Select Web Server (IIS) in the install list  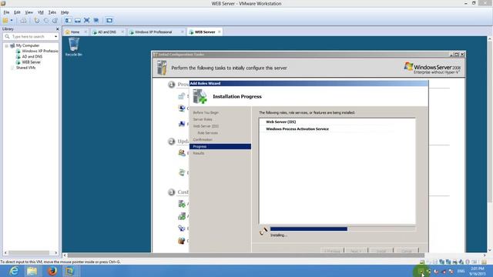click(x=280, y=122)
